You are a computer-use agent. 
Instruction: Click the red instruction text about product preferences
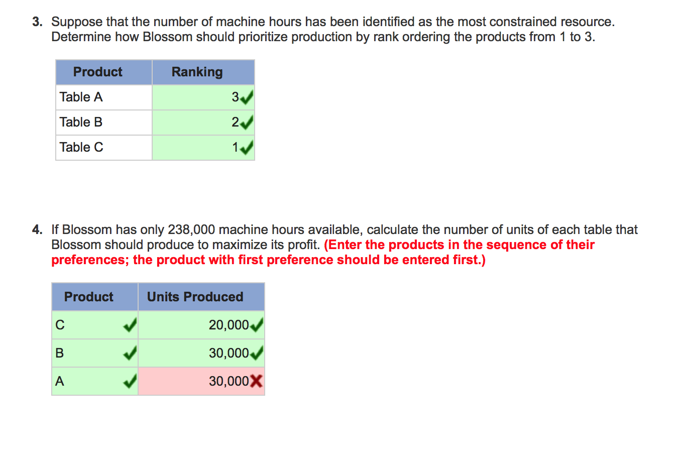point(323,252)
